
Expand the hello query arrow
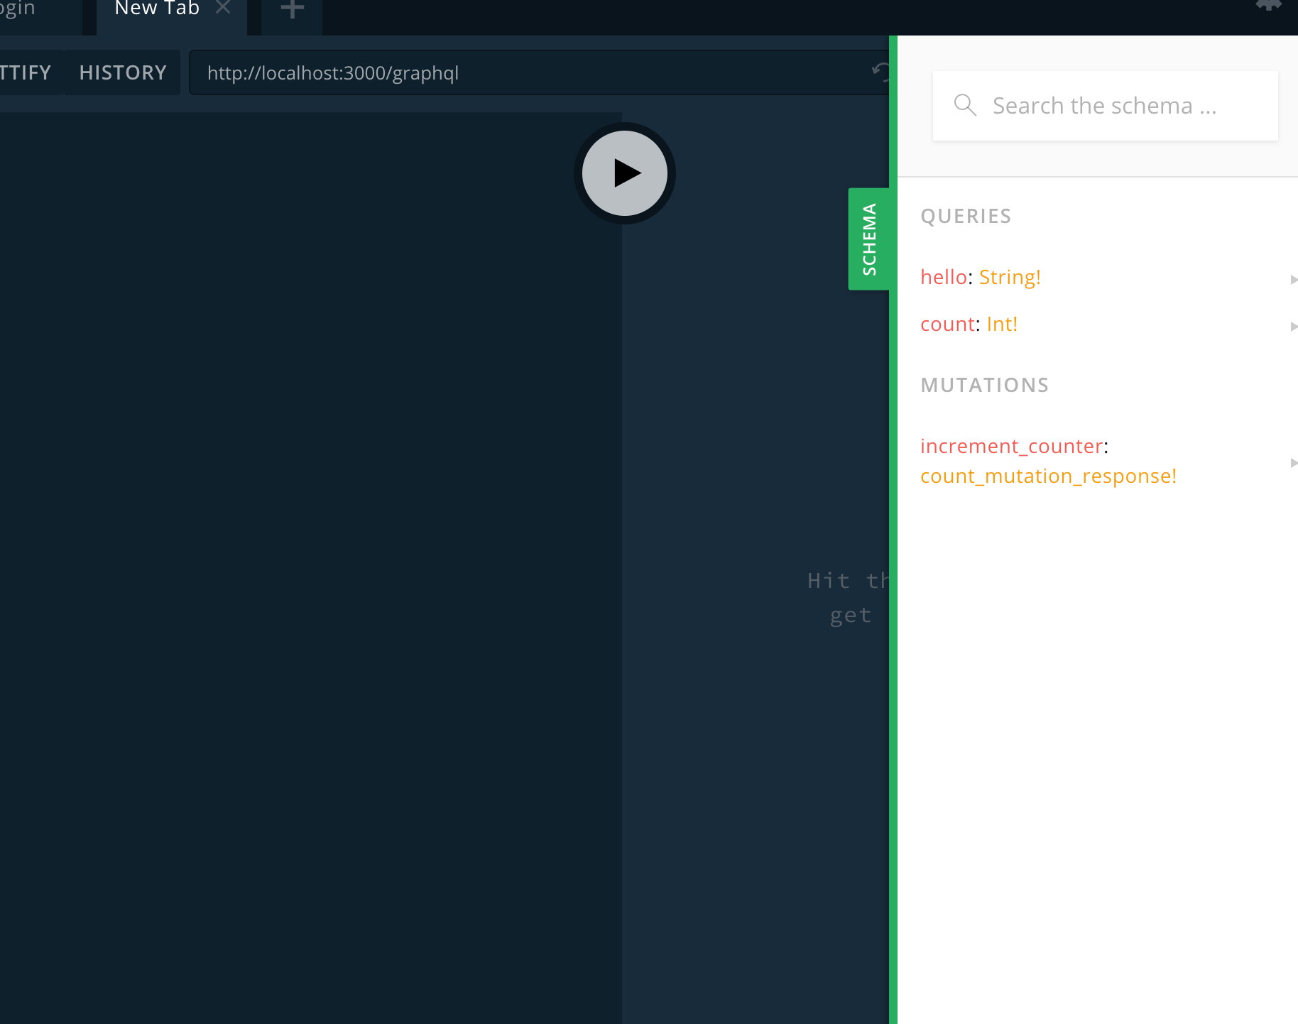1294,279
